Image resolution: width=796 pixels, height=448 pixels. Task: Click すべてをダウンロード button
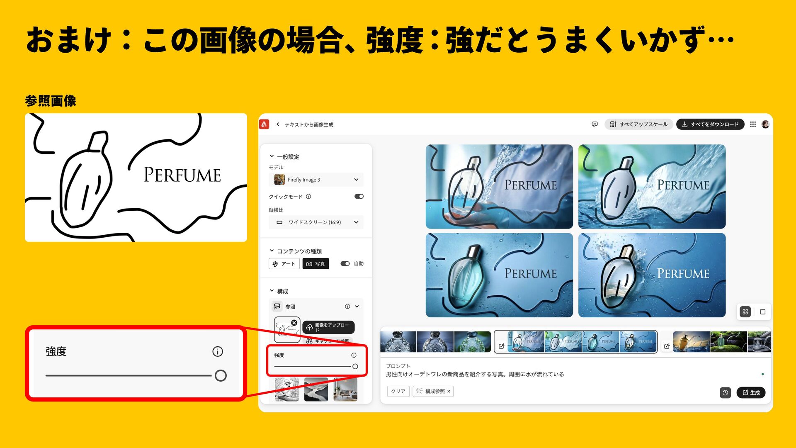(x=710, y=124)
